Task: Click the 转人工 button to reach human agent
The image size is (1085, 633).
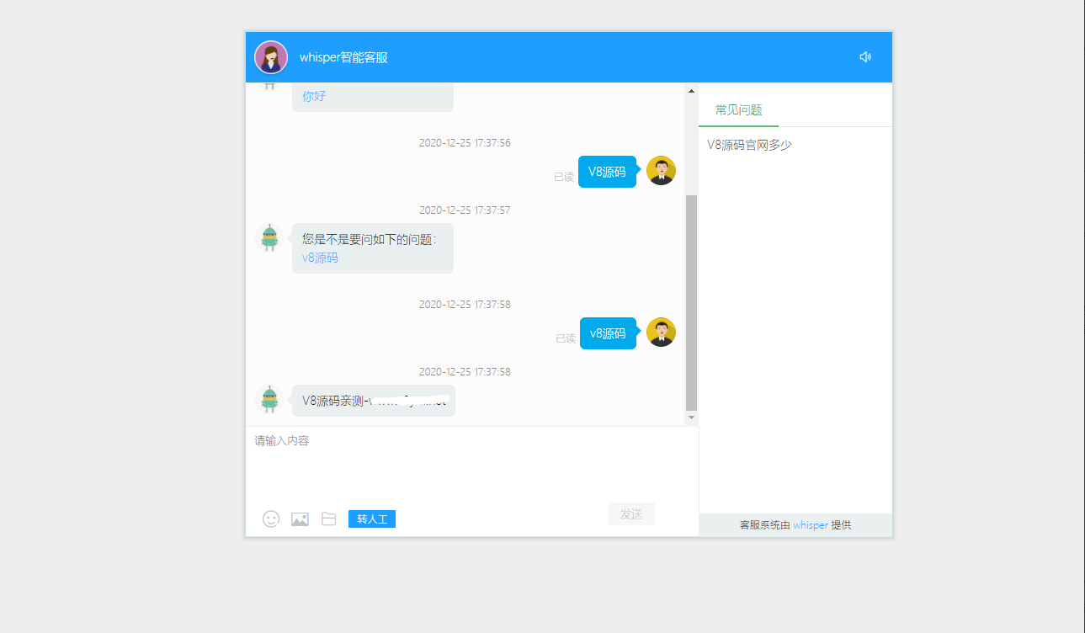Action: pos(371,519)
